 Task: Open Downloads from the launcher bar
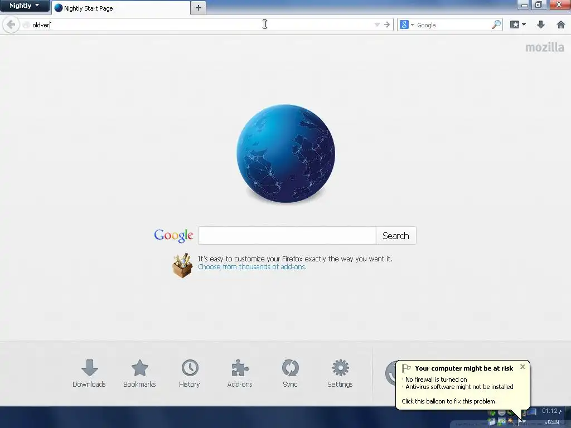tap(89, 373)
